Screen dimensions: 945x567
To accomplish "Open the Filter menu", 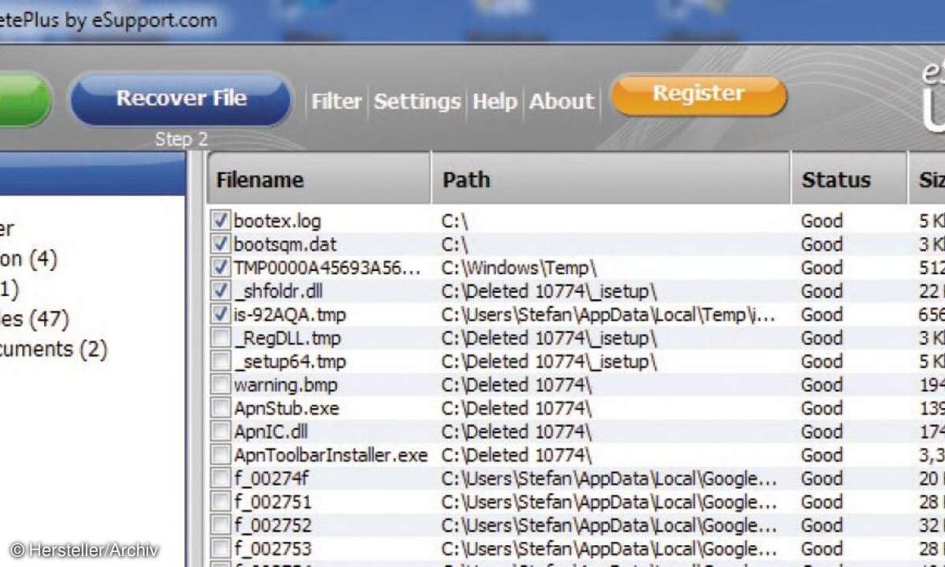I will [x=336, y=102].
